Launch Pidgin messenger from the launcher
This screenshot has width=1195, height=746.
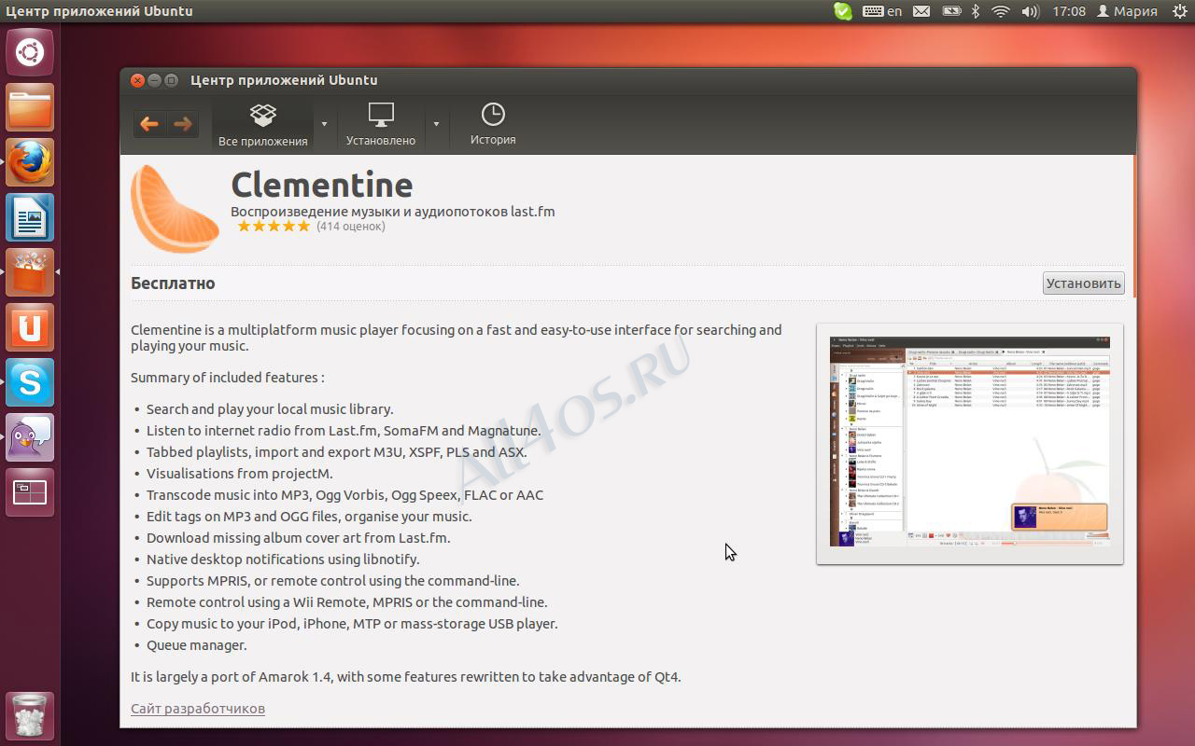pos(30,437)
